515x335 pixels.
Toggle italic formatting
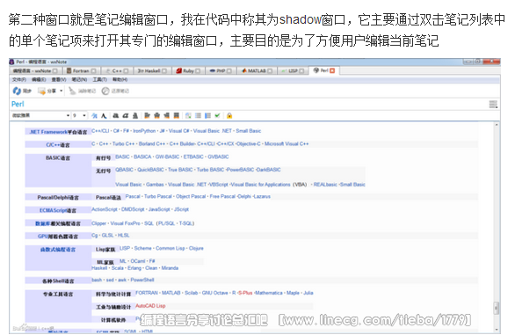coord(125,115)
